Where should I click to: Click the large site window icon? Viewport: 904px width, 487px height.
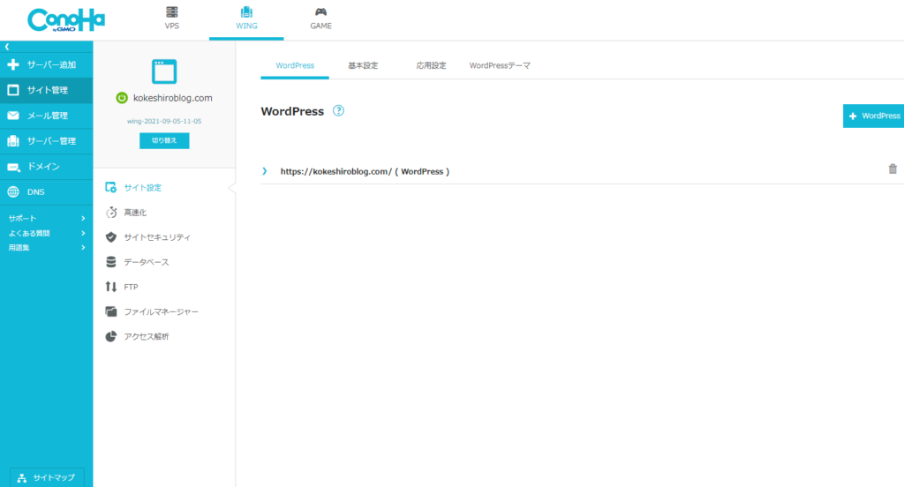(164, 71)
